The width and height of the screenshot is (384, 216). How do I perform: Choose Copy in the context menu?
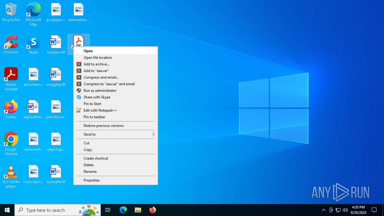(x=115, y=150)
